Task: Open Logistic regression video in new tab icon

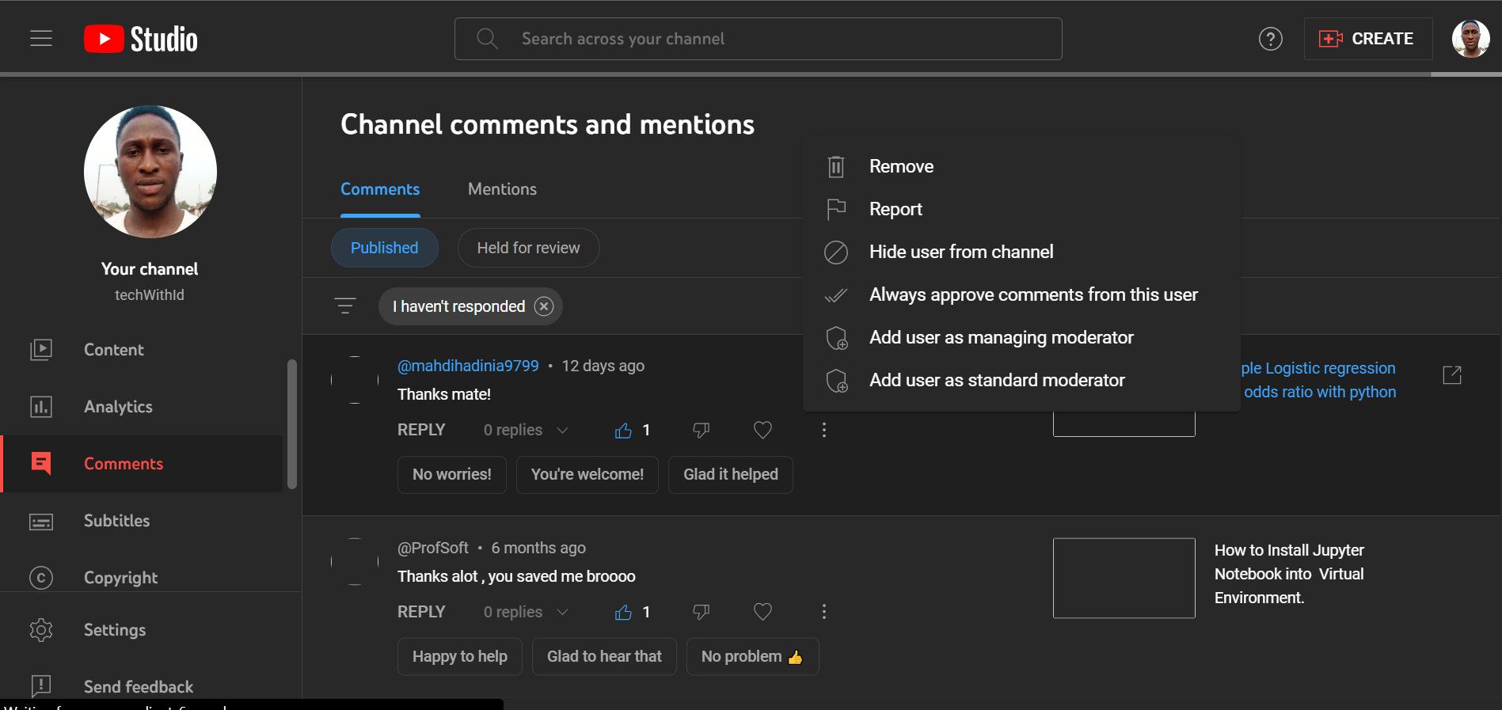Action: point(1452,375)
